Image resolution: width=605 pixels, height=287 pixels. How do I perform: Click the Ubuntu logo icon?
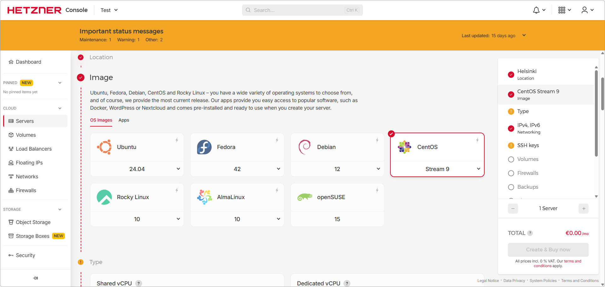click(104, 147)
